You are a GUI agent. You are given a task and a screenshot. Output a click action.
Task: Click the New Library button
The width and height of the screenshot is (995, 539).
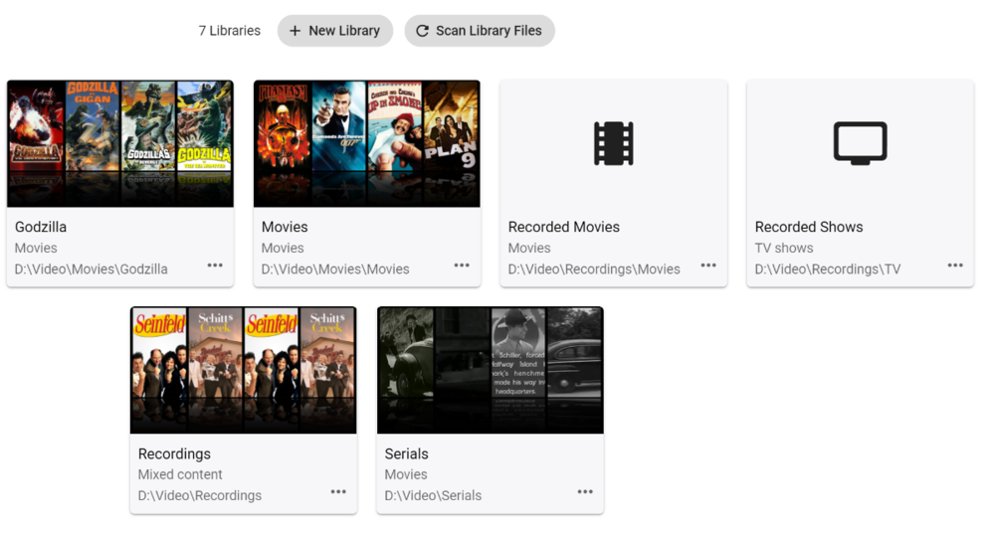coord(335,31)
